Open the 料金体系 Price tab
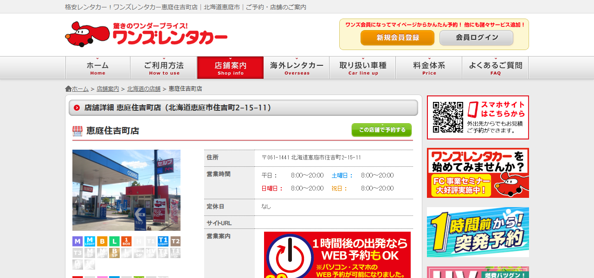Viewport: 594px width, 278px height. tap(429, 68)
